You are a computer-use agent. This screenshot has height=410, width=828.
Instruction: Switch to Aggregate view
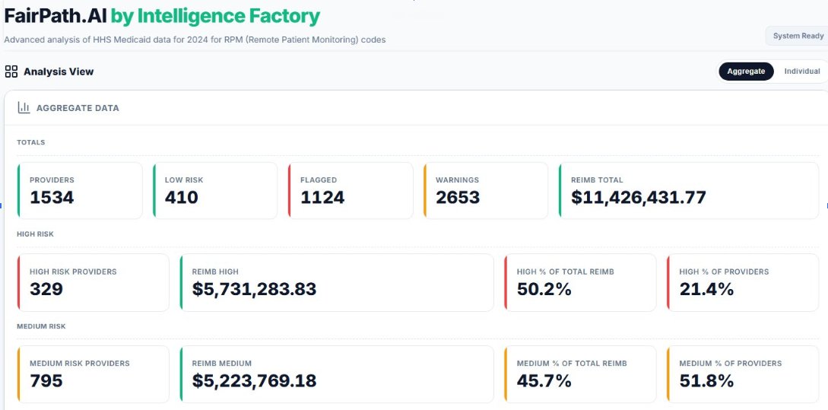pos(746,72)
